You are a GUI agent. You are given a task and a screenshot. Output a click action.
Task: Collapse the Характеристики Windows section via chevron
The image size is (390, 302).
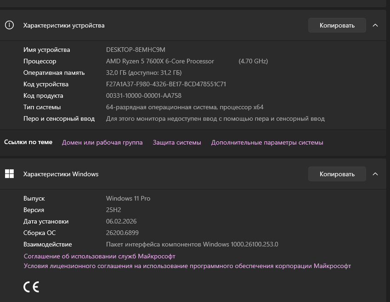[x=375, y=174]
